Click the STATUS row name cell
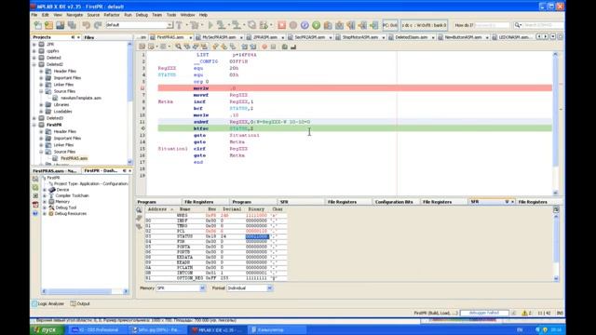This screenshot has height=335, width=596. click(x=184, y=236)
